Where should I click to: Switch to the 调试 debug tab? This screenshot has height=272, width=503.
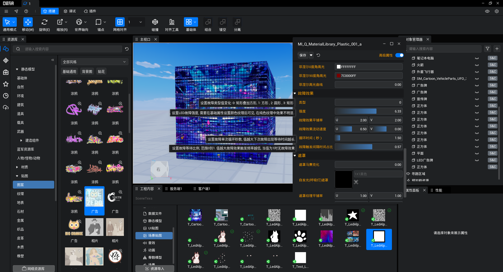[x=70, y=11]
